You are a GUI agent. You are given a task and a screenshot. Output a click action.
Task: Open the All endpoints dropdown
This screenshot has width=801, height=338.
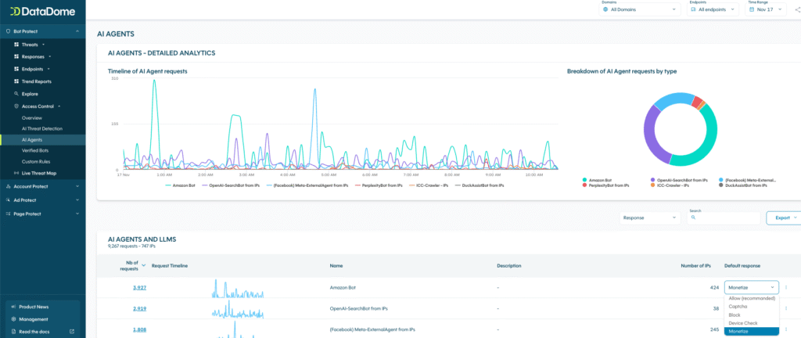tap(718, 10)
